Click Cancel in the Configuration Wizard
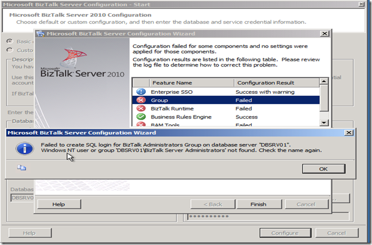The image size is (372, 245). pyautogui.click(x=306, y=204)
